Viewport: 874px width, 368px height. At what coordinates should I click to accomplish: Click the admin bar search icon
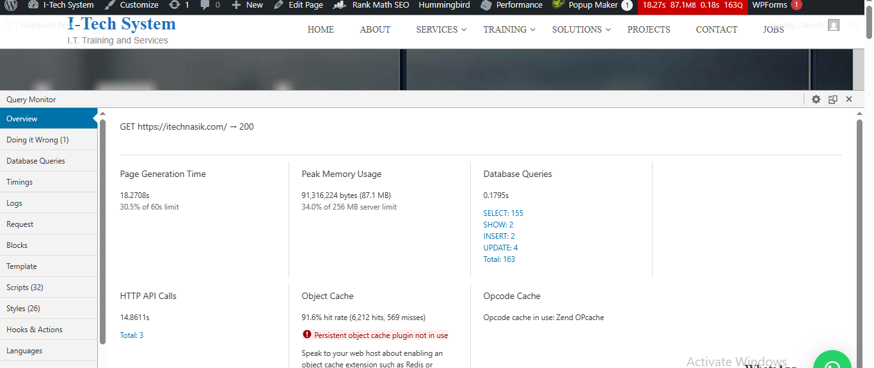(x=855, y=26)
